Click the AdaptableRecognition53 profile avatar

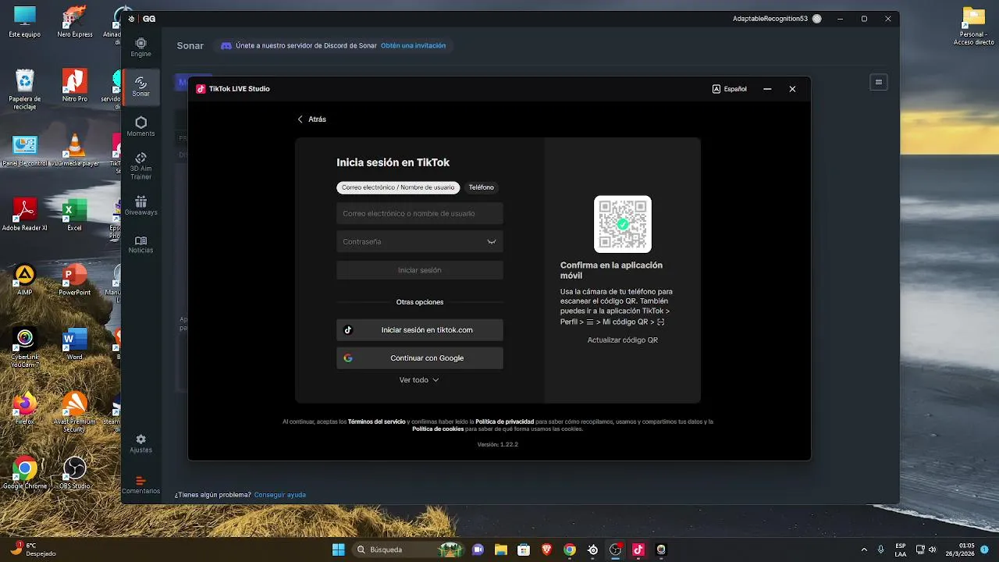coord(816,18)
